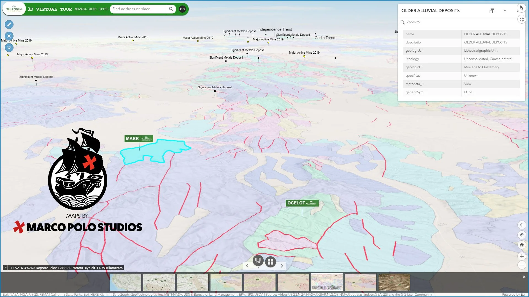
Task: Zoom in with the plus button
Action: coord(522,256)
